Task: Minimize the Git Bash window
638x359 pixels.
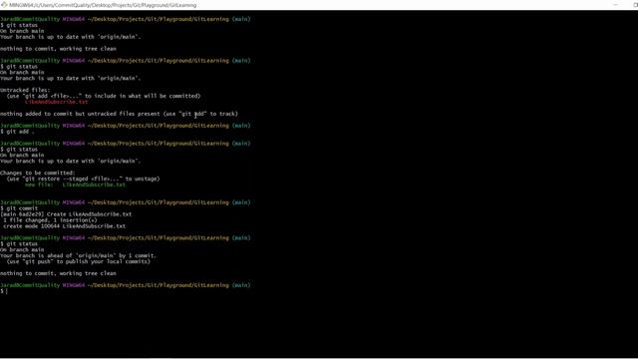Action: coord(616,4)
